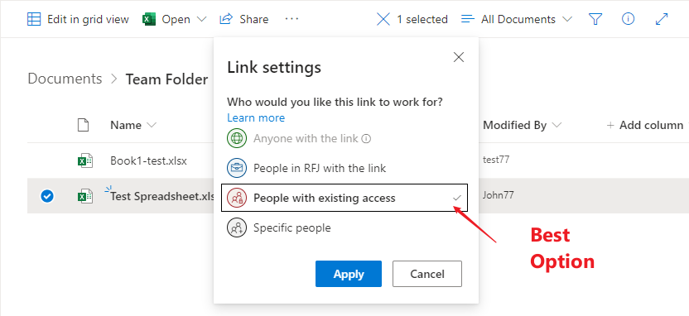This screenshot has height=316, width=689.
Task: Open the filter pane funnel icon
Action: [x=595, y=19]
